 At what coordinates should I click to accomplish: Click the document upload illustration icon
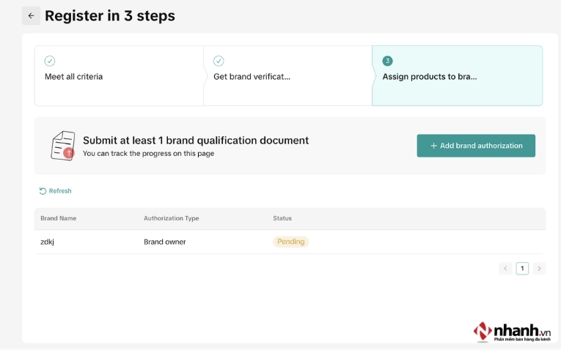tap(63, 146)
